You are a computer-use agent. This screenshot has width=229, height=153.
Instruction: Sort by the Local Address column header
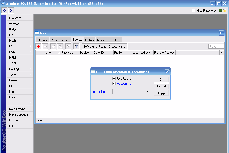click(143, 53)
